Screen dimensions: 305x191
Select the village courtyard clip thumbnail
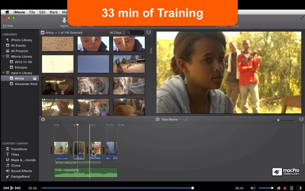129,64
